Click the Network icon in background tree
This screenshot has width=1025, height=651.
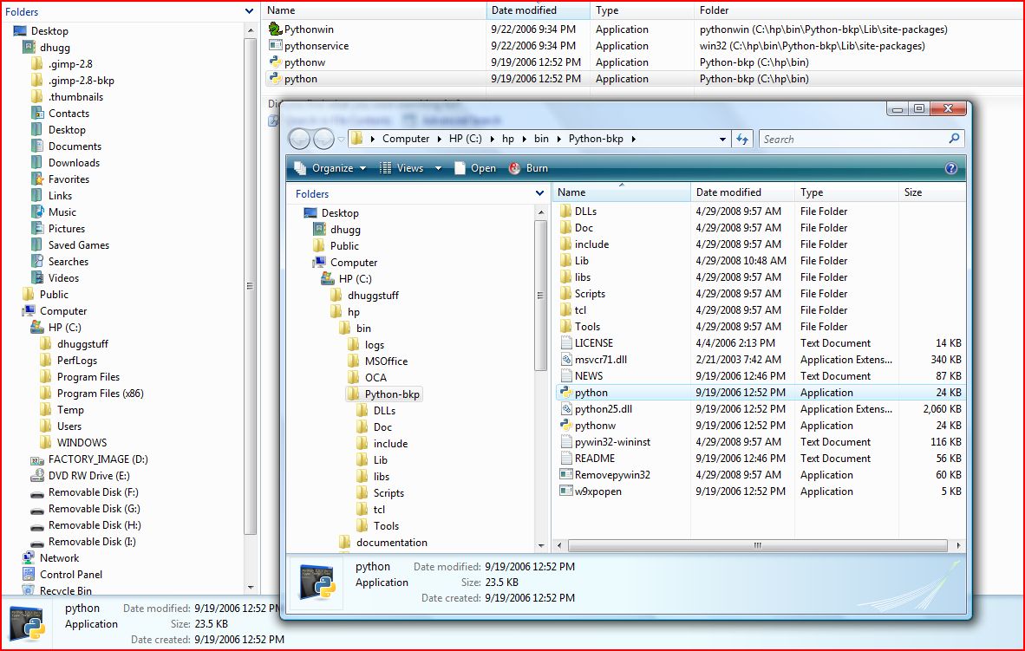click(29, 557)
